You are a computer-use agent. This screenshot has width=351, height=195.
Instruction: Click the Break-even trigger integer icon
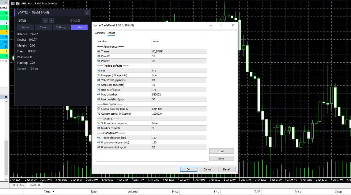pos(99,143)
